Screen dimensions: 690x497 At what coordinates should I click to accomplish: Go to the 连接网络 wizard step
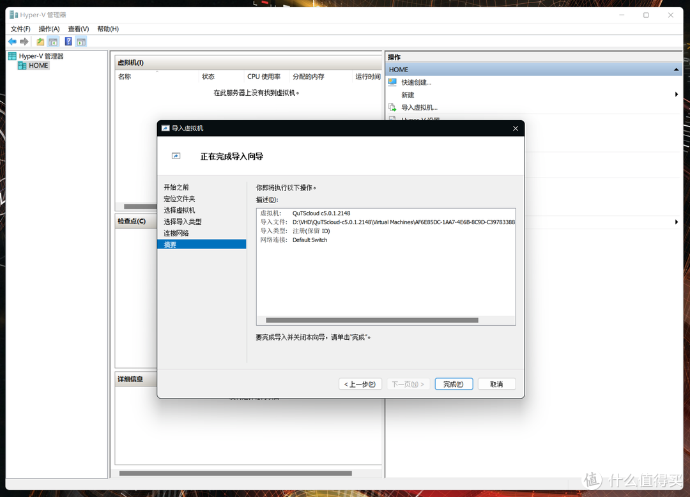(176, 233)
